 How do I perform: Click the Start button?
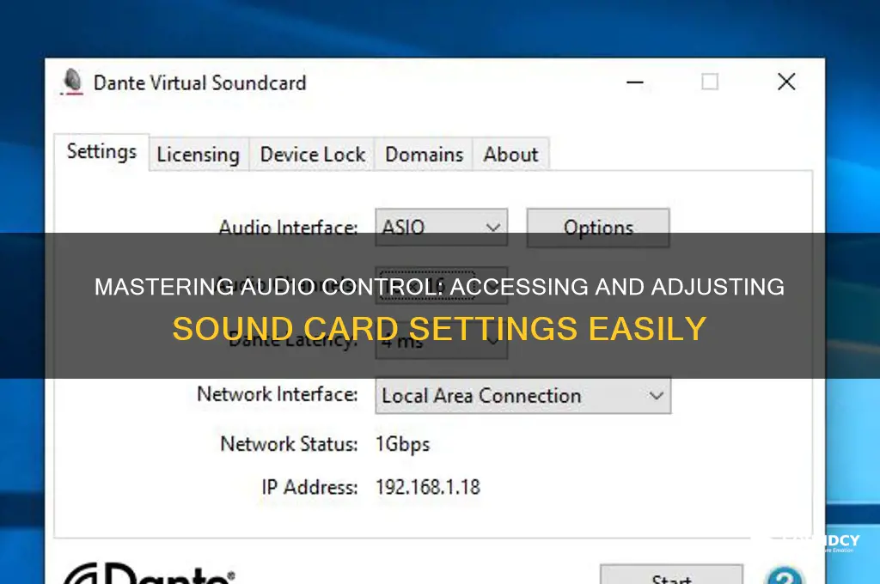(672, 575)
